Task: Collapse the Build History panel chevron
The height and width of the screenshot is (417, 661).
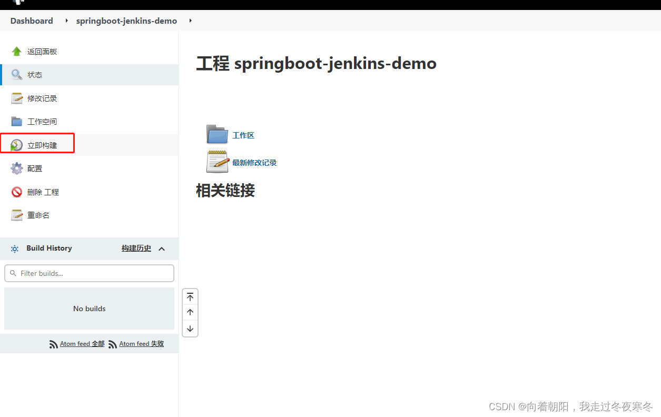Action: (162, 249)
